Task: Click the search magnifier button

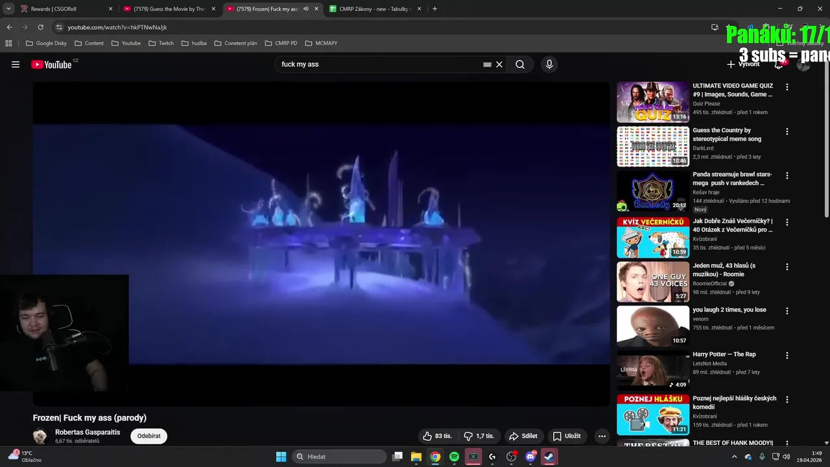Action: coord(520,64)
